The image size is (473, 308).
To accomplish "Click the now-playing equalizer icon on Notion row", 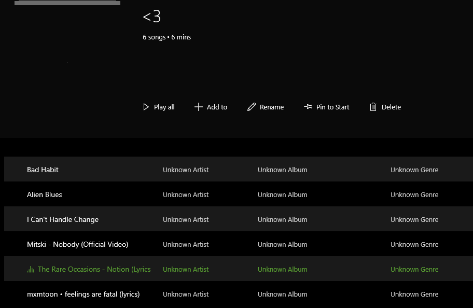I will point(31,270).
